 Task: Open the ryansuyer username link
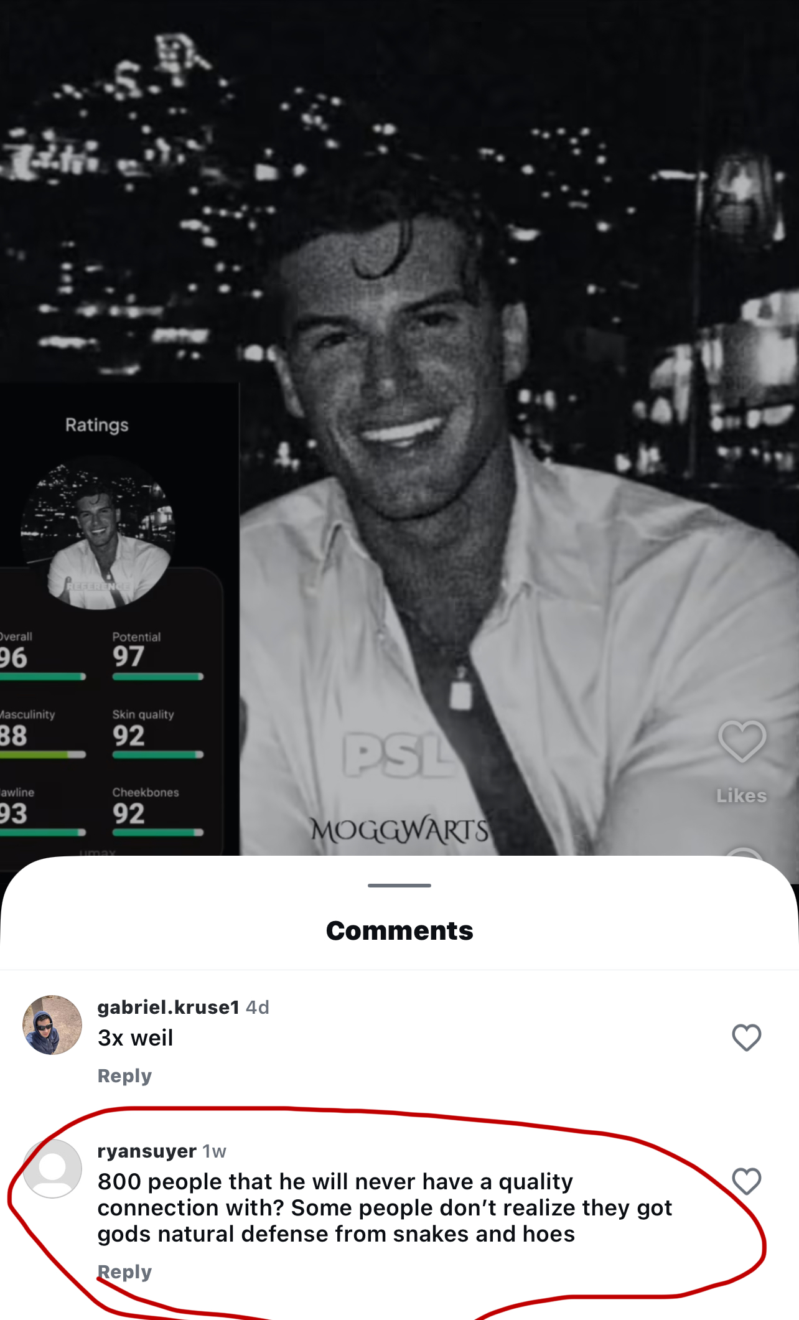pyautogui.click(x=147, y=1151)
